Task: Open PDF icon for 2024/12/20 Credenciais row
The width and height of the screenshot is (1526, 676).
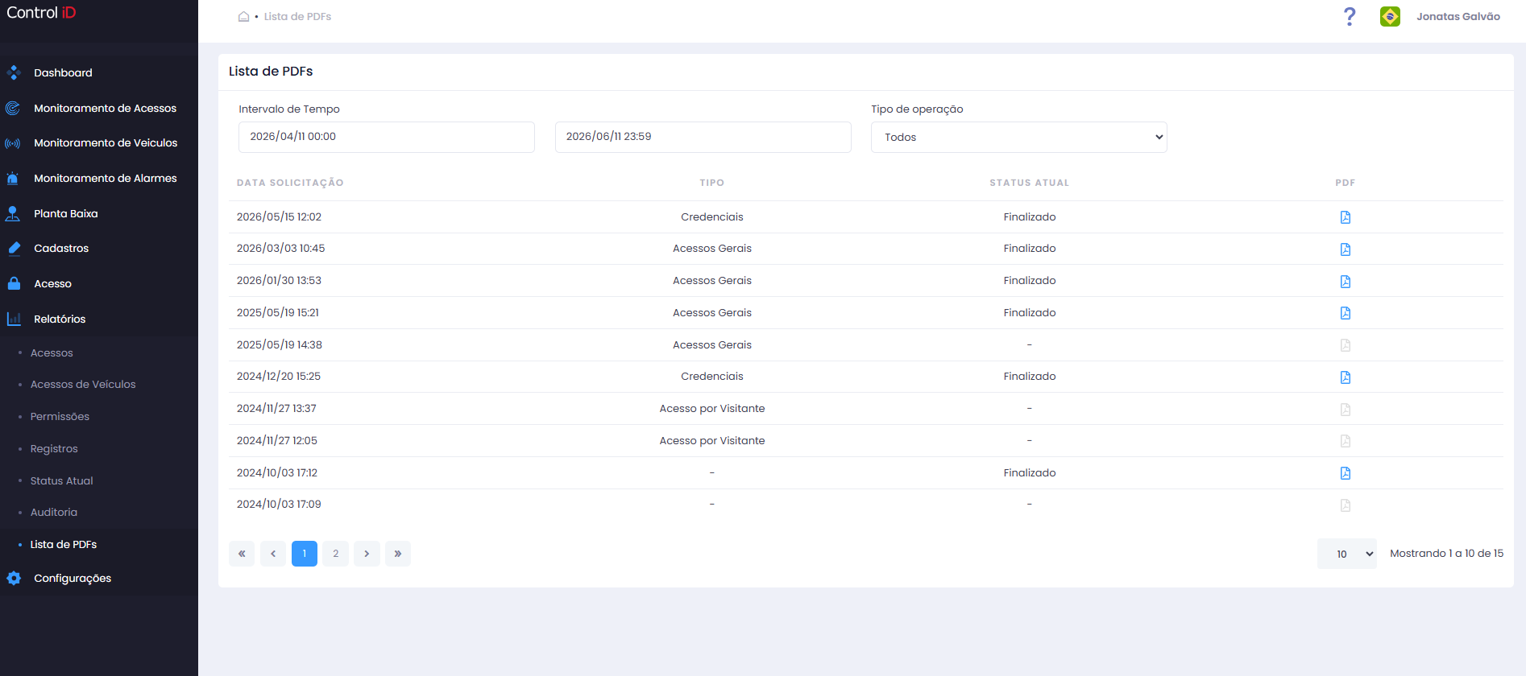Action: [1345, 377]
